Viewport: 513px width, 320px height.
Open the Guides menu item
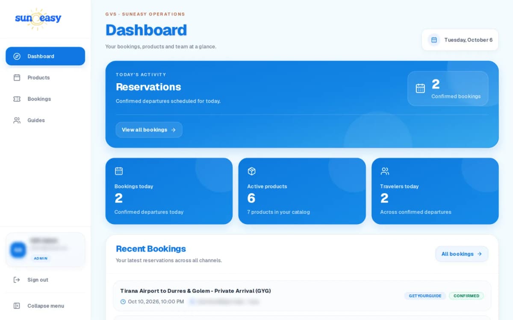pyautogui.click(x=45, y=120)
